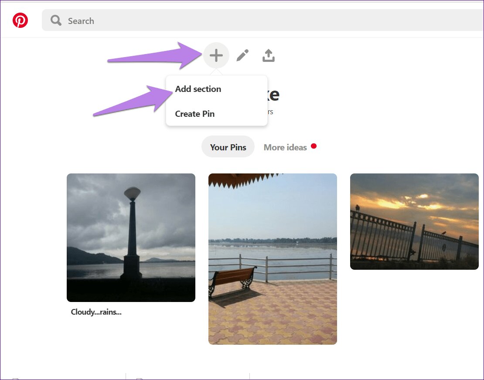Screen dimensions: 484x380
Task: Open the Pinterest logo home link
Action: pyautogui.click(x=20, y=20)
